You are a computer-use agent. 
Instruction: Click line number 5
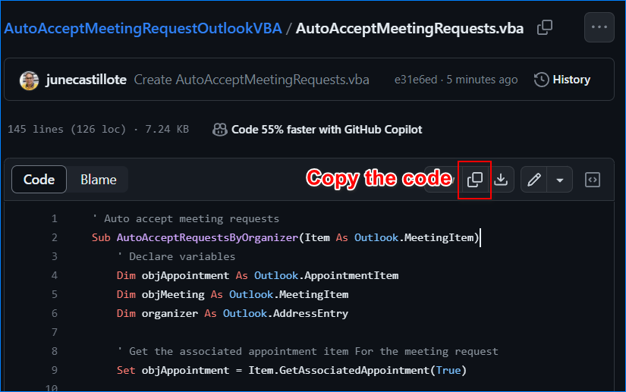[x=55, y=294]
